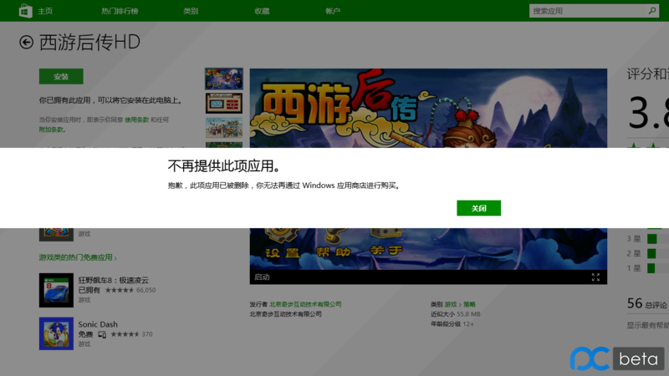Screen dimensions: 669x376
Task: Click the search magnifier icon
Action: click(x=652, y=11)
